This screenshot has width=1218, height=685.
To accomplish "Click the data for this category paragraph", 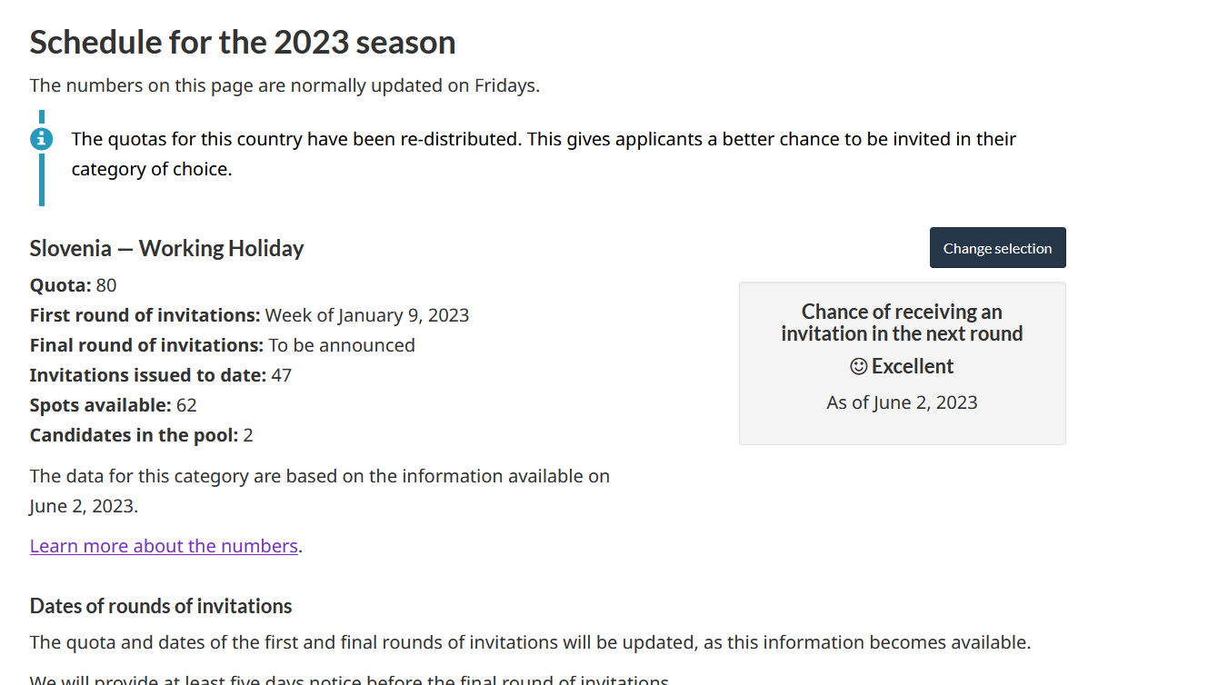I will click(320, 491).
